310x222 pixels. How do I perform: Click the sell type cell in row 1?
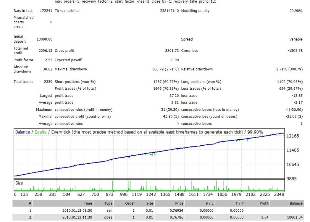pyautogui.click(x=109, y=210)
